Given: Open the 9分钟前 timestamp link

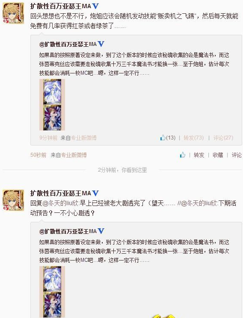Looking at the screenshot, I should point(48,138).
